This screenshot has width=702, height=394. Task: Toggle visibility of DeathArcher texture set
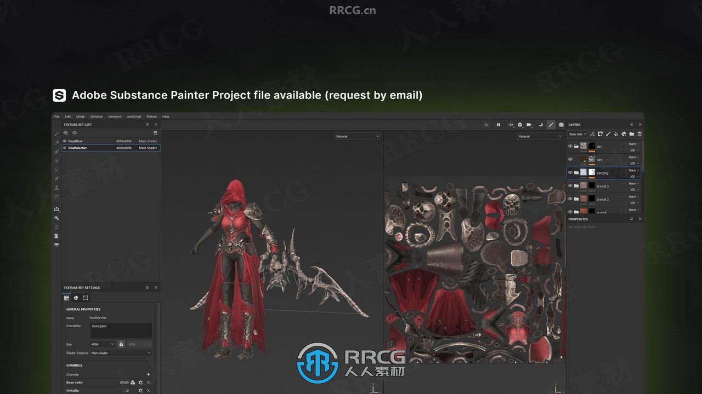65,148
